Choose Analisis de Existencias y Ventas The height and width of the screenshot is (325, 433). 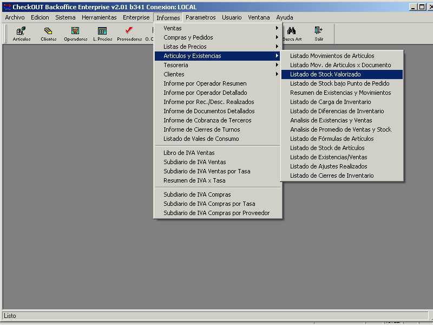tap(342, 120)
